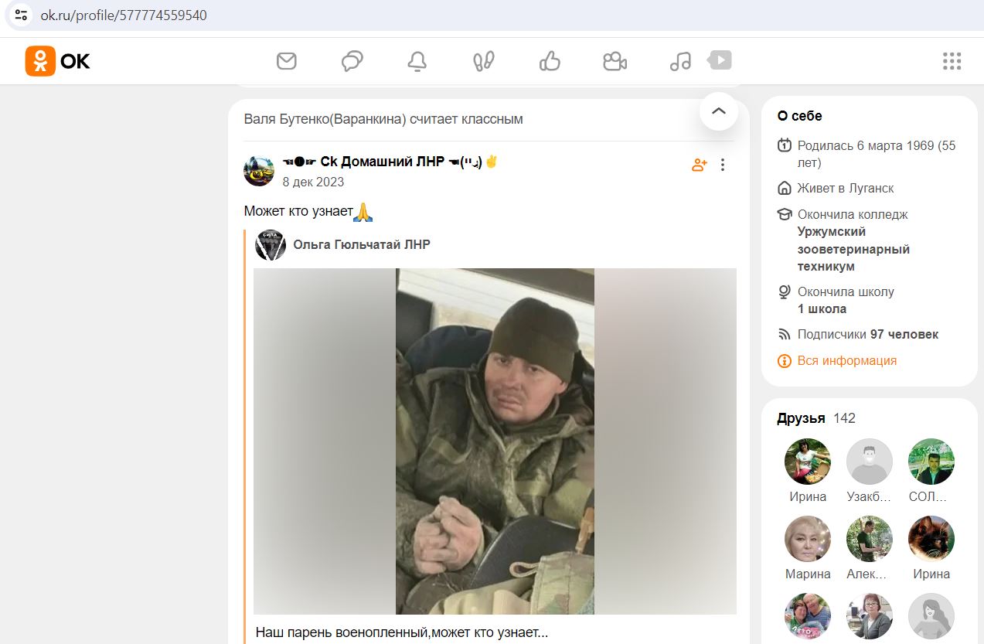Viewport: 984px width, 644px height.
Task: Open the post's three-dot options menu
Action: pyautogui.click(x=723, y=165)
